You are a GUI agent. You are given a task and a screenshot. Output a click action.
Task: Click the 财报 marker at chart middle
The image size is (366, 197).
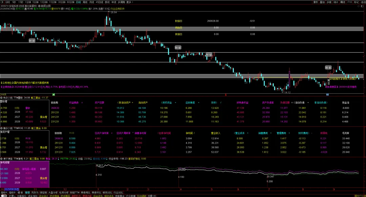[x=178, y=48]
